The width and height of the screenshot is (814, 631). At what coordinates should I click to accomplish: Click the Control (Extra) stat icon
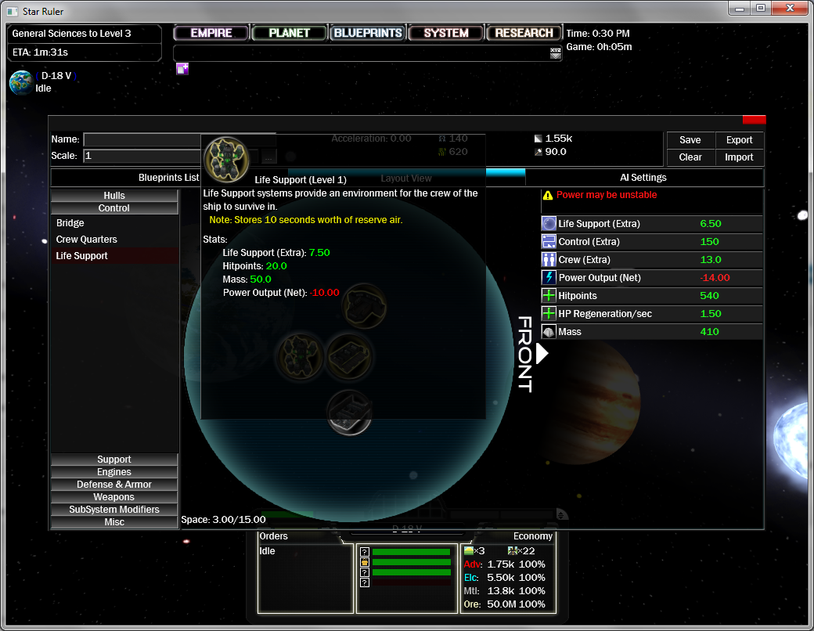pyautogui.click(x=549, y=241)
